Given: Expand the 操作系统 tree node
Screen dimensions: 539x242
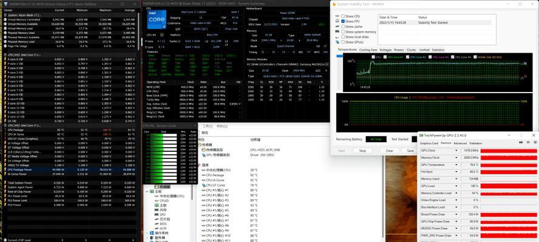Looking at the screenshot, I should click(147, 233).
